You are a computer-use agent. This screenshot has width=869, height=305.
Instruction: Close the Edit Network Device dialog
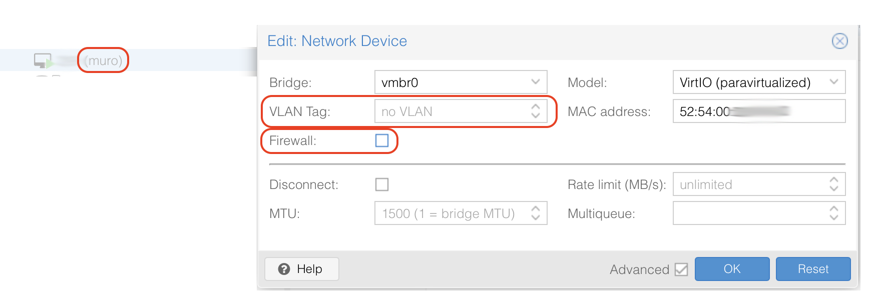coord(839,41)
